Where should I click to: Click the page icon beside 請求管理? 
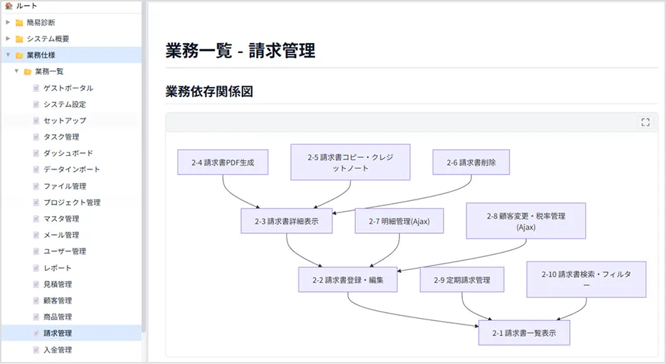coord(36,333)
